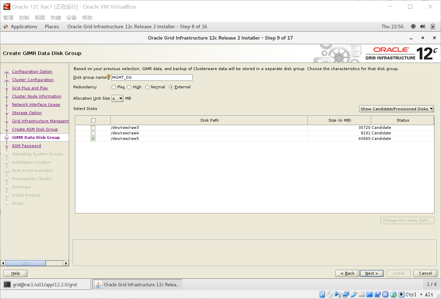Click the VirtualBox network status icon
Screen dimensions: 441x299
tap(346, 295)
